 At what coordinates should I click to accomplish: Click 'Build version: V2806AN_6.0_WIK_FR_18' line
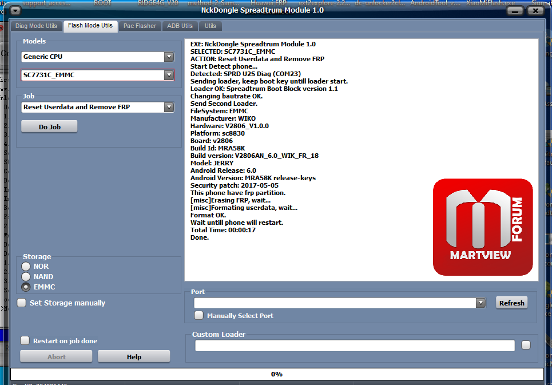coord(255,156)
